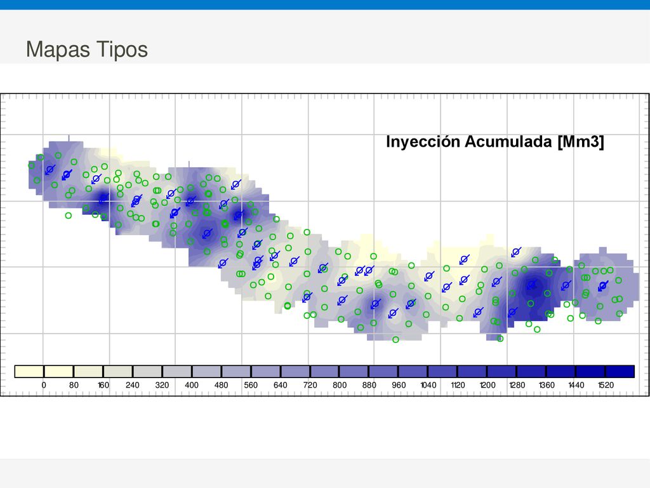
Task: Click the legend label '1280'
Action: (x=517, y=385)
